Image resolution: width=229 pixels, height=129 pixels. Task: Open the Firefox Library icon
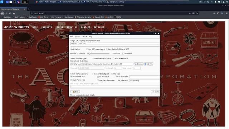(x=214, y=13)
